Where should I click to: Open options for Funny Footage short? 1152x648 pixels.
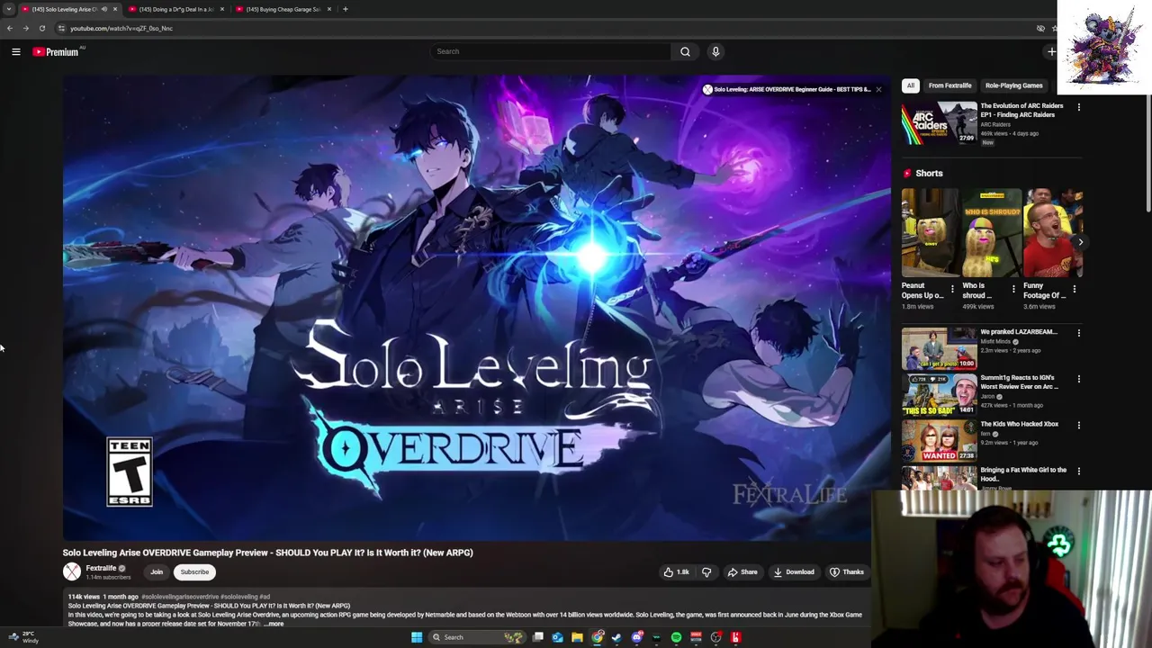coord(1075,289)
